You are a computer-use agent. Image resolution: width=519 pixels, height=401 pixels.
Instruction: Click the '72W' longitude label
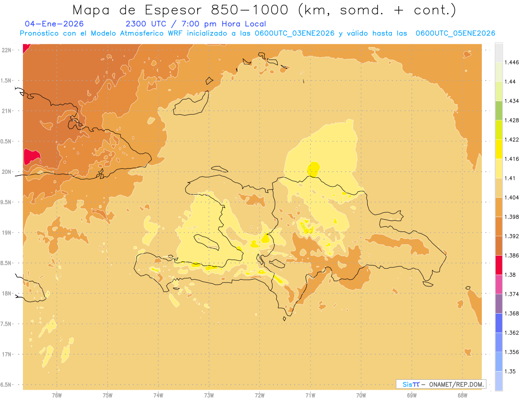[x=259, y=395]
